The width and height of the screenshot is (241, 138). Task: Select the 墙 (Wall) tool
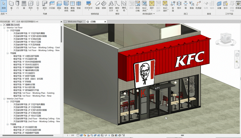[11, 5]
